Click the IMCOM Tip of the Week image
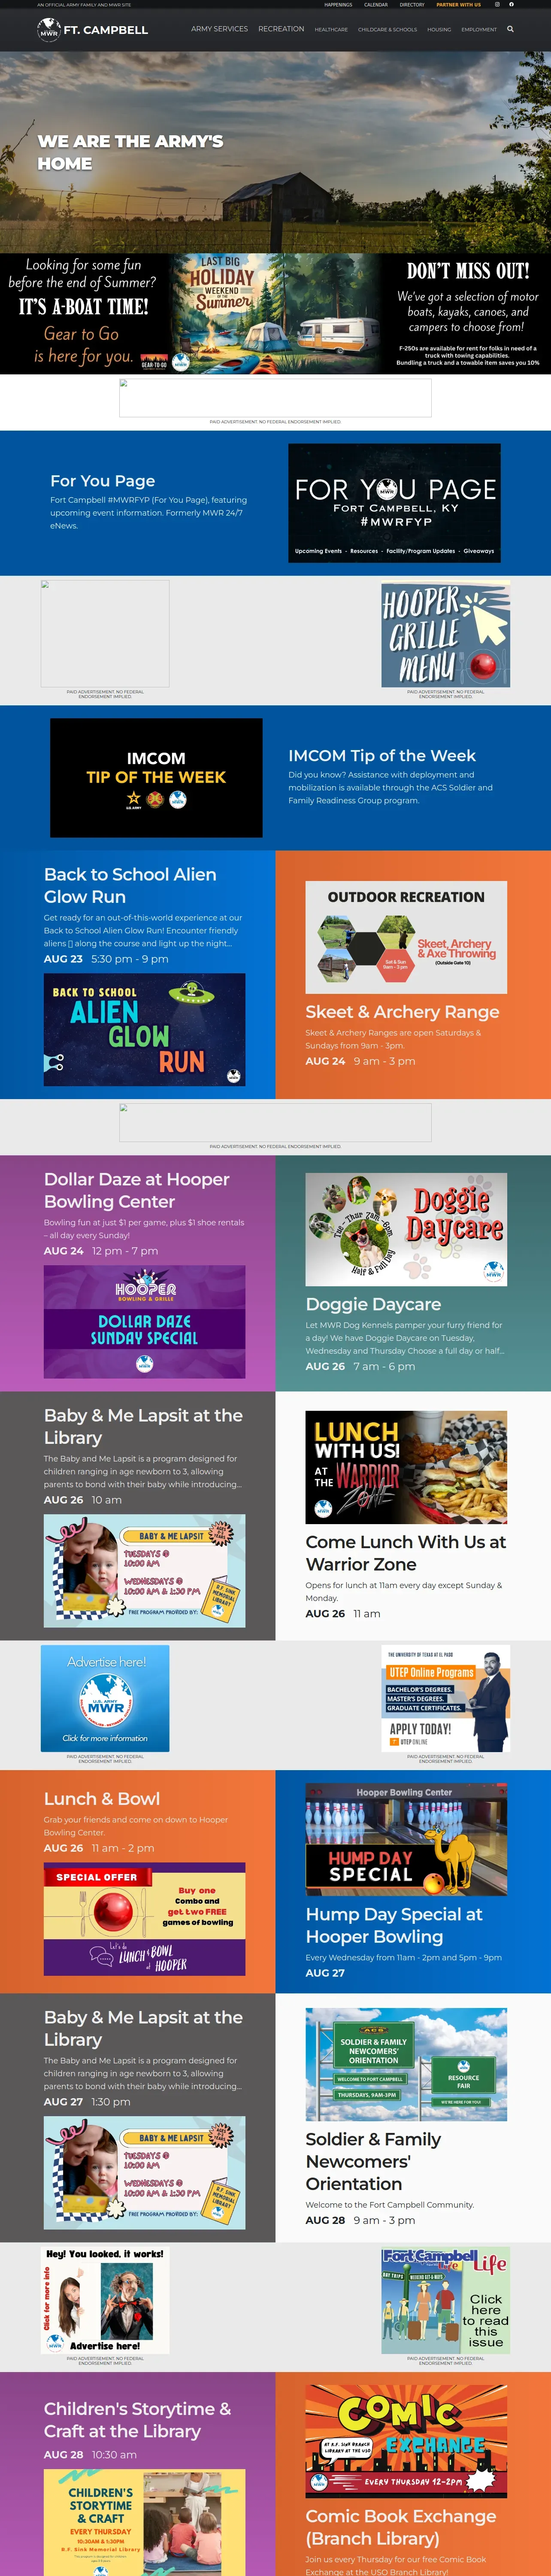The width and height of the screenshot is (551, 2576). tap(156, 777)
